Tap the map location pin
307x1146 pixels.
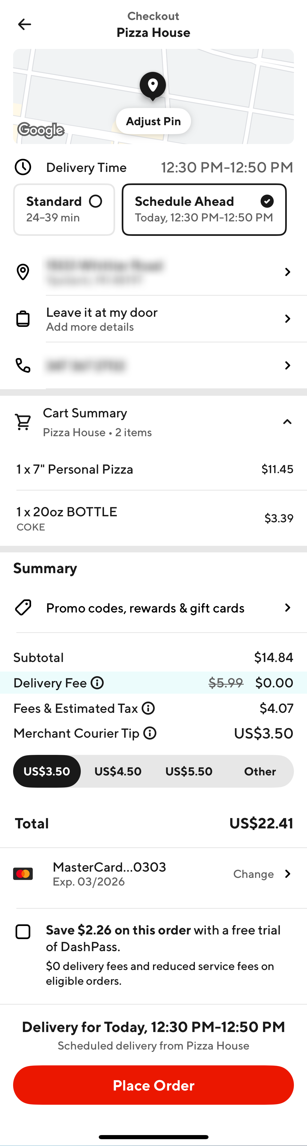tap(153, 86)
